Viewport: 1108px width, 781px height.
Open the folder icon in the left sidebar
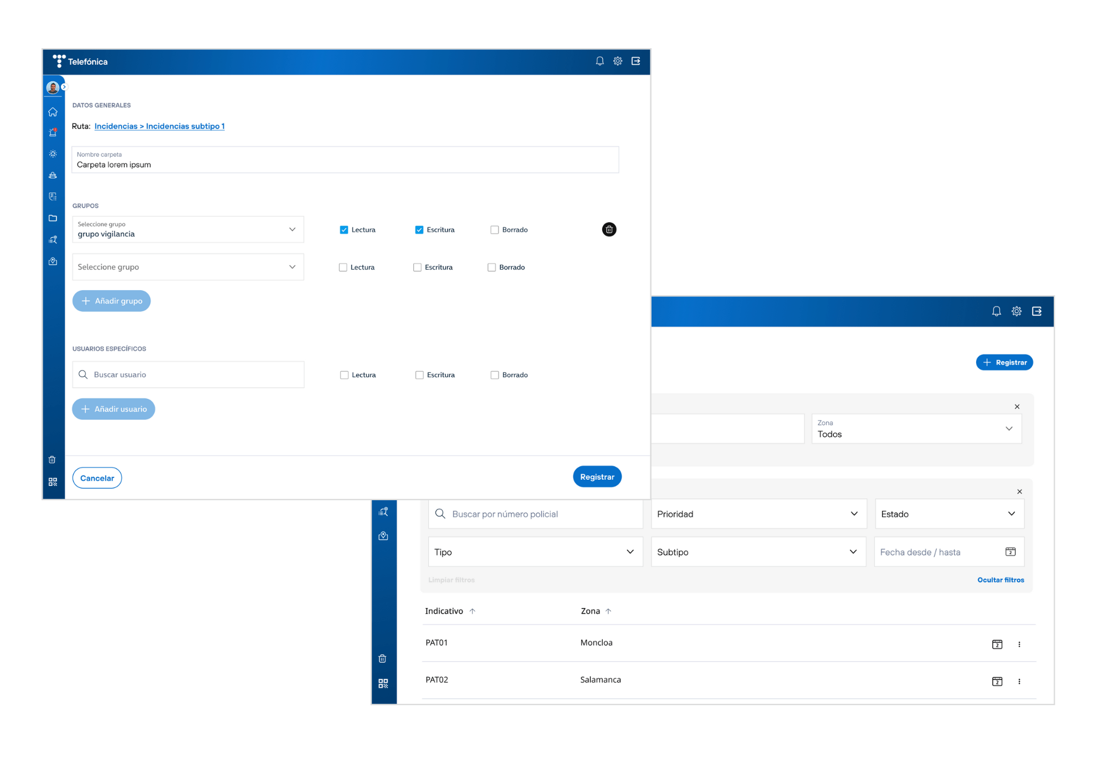pos(53,218)
